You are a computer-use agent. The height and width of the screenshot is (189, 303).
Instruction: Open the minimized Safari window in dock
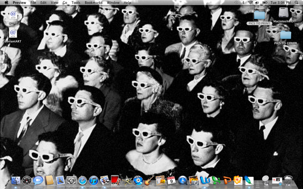pyautogui.click(x=277, y=181)
